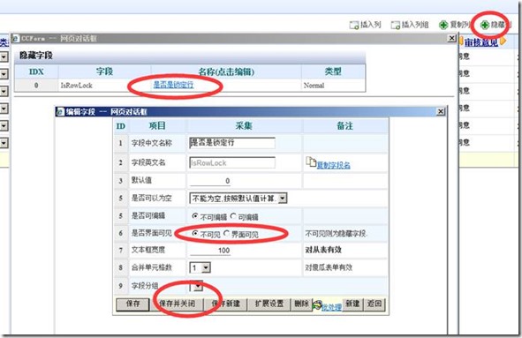This screenshot has height=338, width=522.
Task: Click the 复制字段名 link
Action: tap(333, 165)
